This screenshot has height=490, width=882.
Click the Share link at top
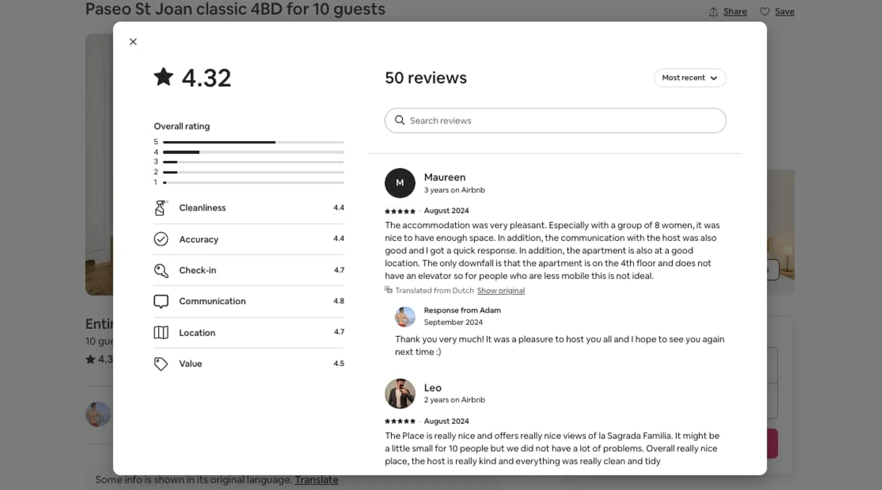(735, 12)
